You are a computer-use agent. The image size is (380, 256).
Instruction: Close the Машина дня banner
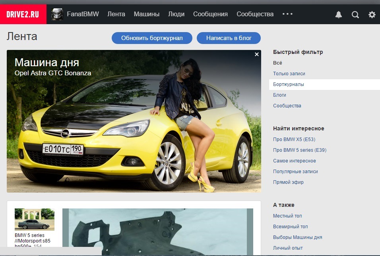[x=257, y=54]
